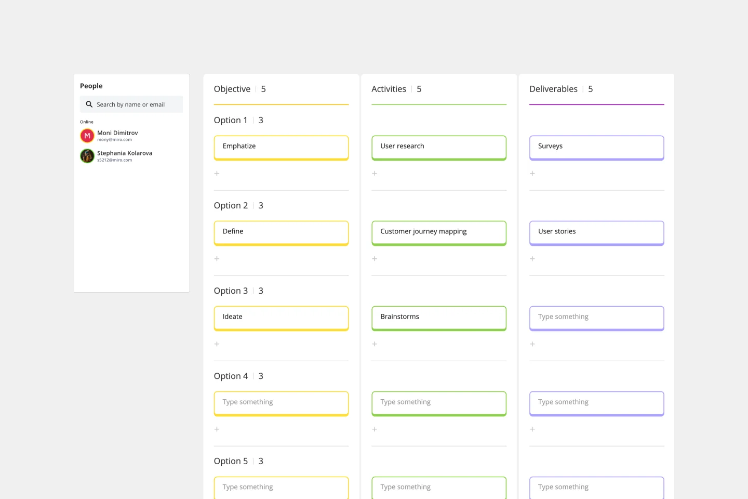Screen dimensions: 748x499
Task: Click the plus below the Surveys card
Action: [532, 174]
